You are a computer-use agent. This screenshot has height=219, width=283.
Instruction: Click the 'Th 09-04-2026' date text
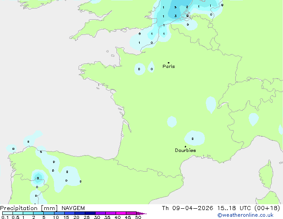[187, 208]
